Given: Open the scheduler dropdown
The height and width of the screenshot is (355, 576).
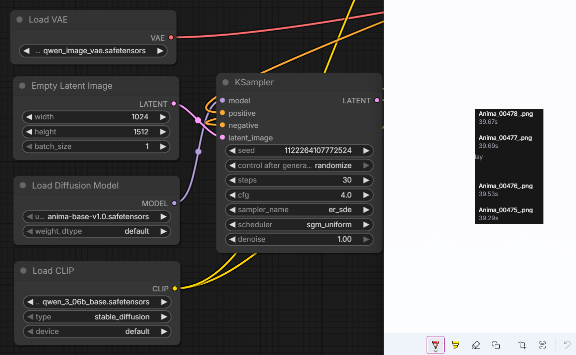Looking at the screenshot, I should (299, 225).
